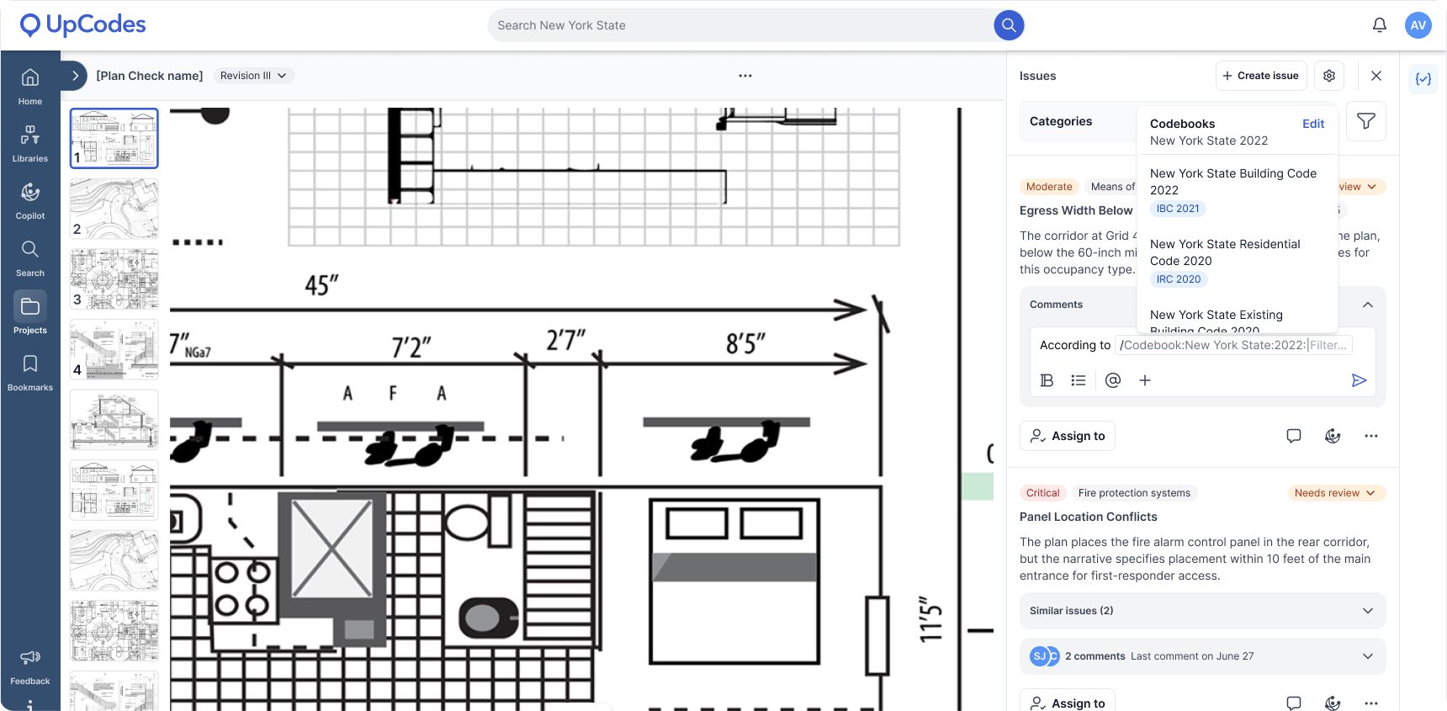
Task: Expand Similar issues (2)
Action: pos(1202,611)
